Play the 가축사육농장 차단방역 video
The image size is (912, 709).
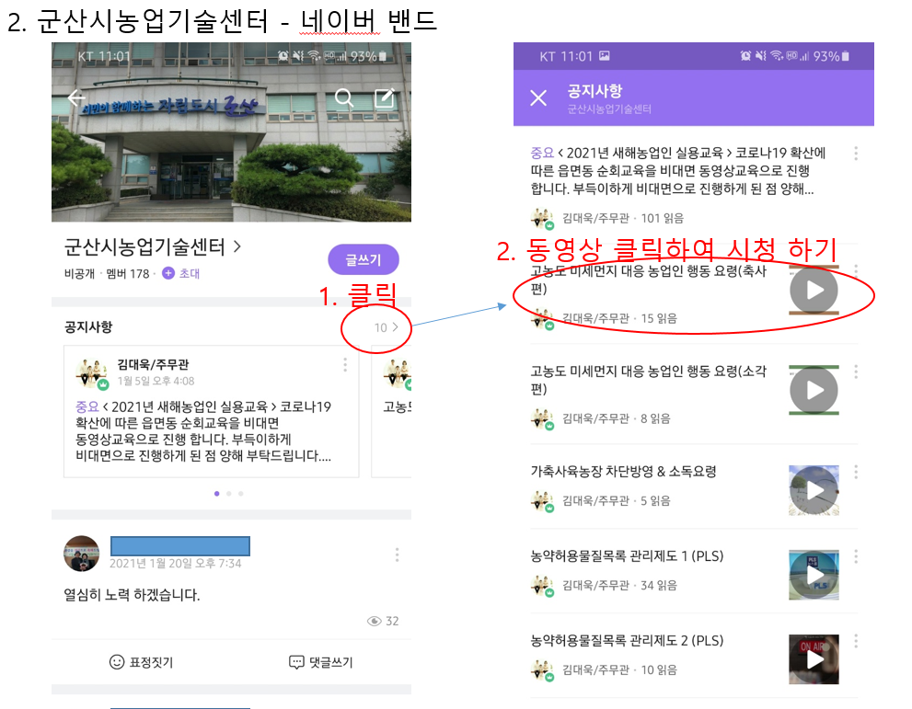pyautogui.click(x=814, y=490)
